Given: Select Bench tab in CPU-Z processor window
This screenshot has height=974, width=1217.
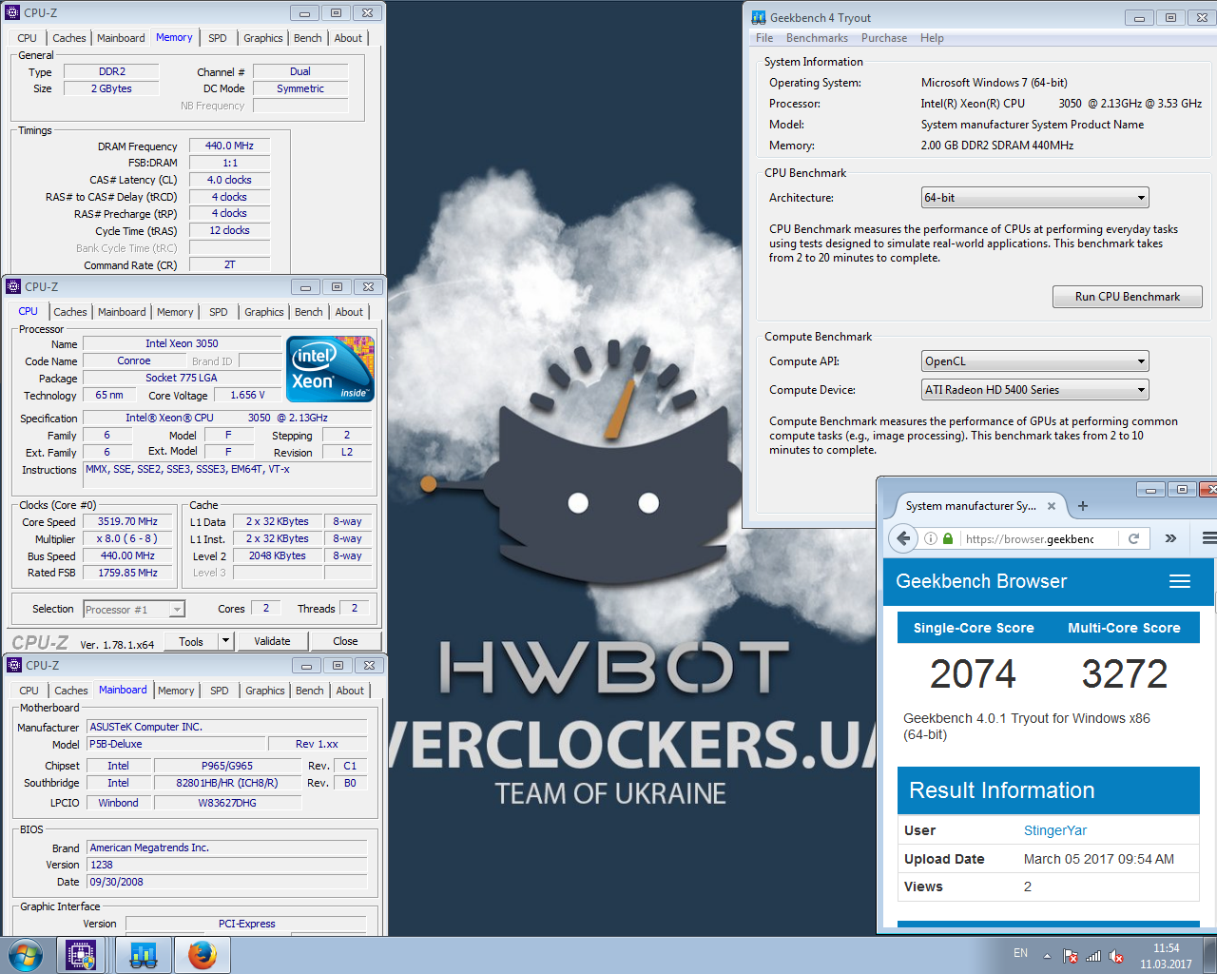Looking at the screenshot, I should [308, 312].
